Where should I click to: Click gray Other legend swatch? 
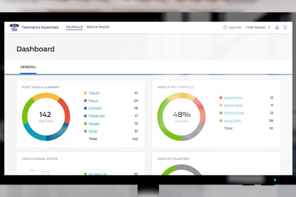(x=86, y=131)
